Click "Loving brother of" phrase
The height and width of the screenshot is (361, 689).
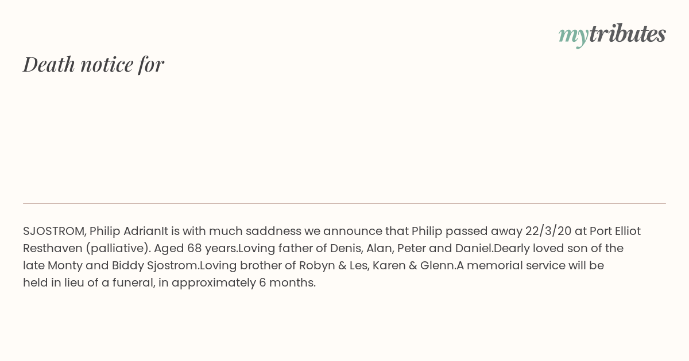(247, 266)
